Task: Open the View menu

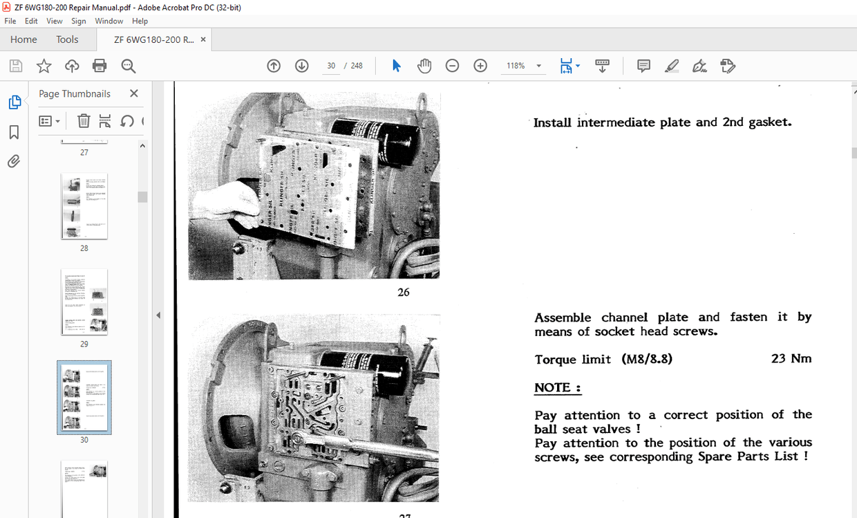Action: [54, 21]
